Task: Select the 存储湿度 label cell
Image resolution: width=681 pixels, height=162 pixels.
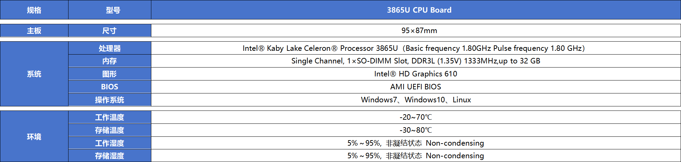Action: pyautogui.click(x=110, y=156)
